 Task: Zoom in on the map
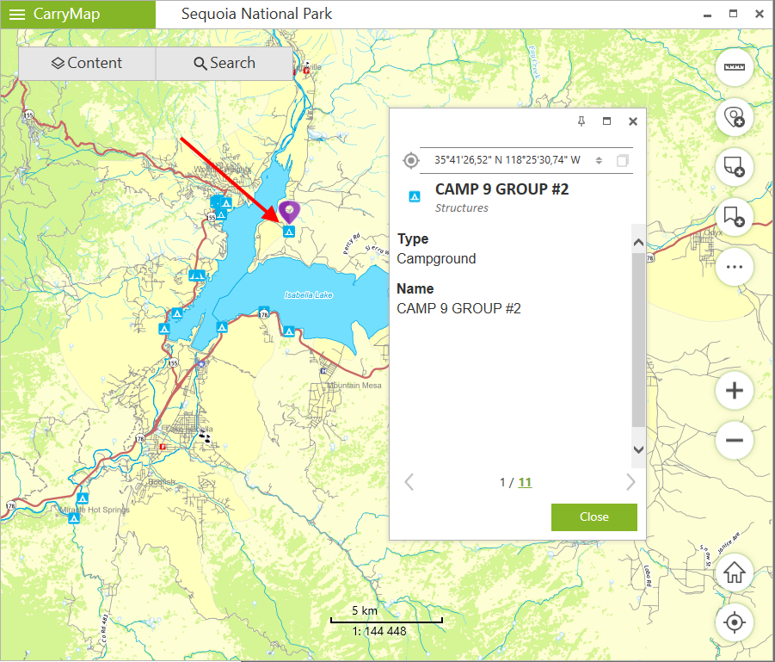(x=734, y=391)
